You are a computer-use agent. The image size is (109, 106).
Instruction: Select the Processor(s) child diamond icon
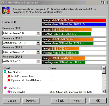9,92
